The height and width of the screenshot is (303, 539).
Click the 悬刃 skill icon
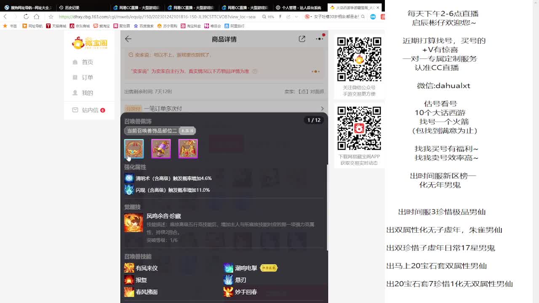click(x=228, y=280)
